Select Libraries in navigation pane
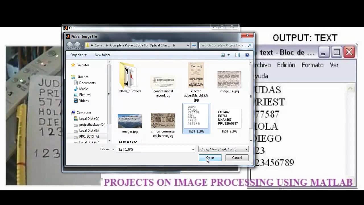Screen dimensions: 364x205 point(80,77)
